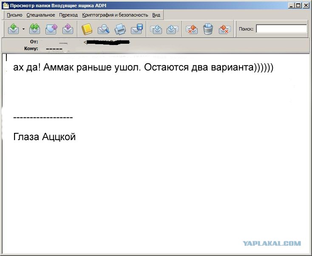The width and height of the screenshot is (312, 256).
Task: Reply to the message with green arrow envelope
Action: 13,29
